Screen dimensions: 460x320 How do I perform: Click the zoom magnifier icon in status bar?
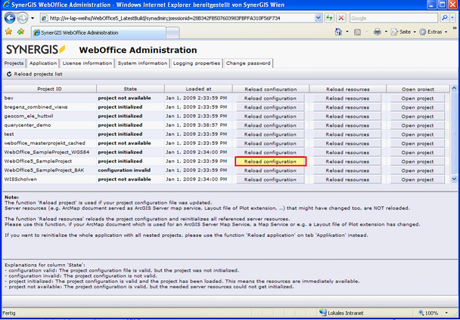(421, 312)
